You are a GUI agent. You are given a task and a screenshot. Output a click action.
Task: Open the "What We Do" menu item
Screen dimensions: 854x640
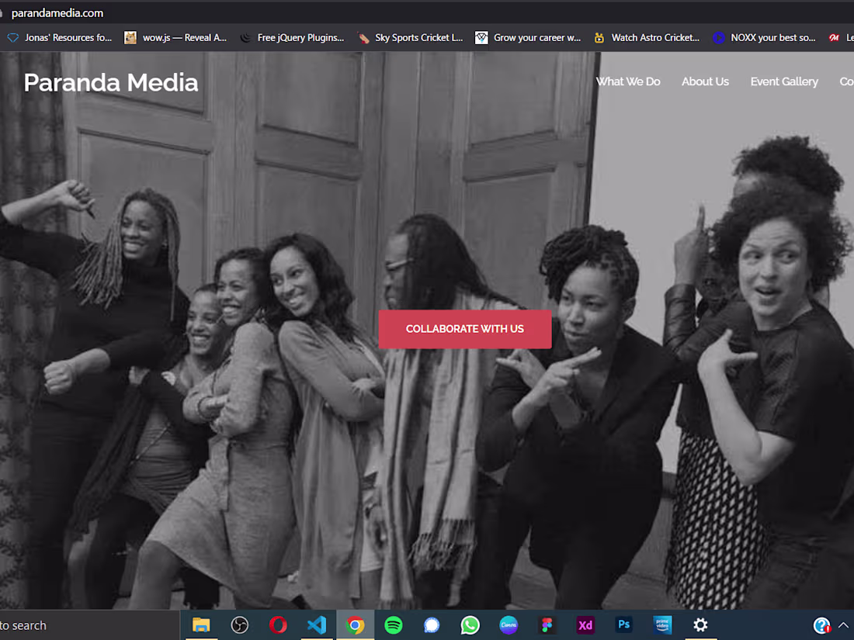coord(628,81)
